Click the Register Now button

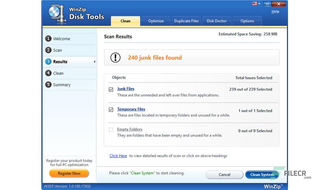[69, 173]
